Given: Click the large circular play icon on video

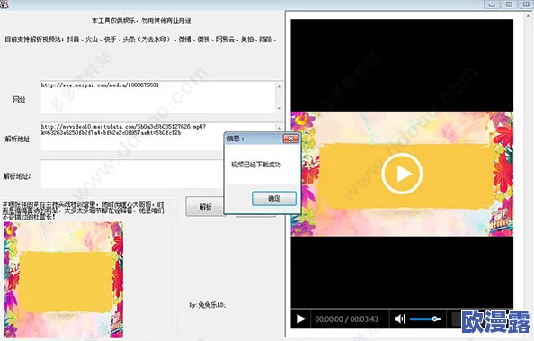Looking at the screenshot, I should tap(402, 174).
